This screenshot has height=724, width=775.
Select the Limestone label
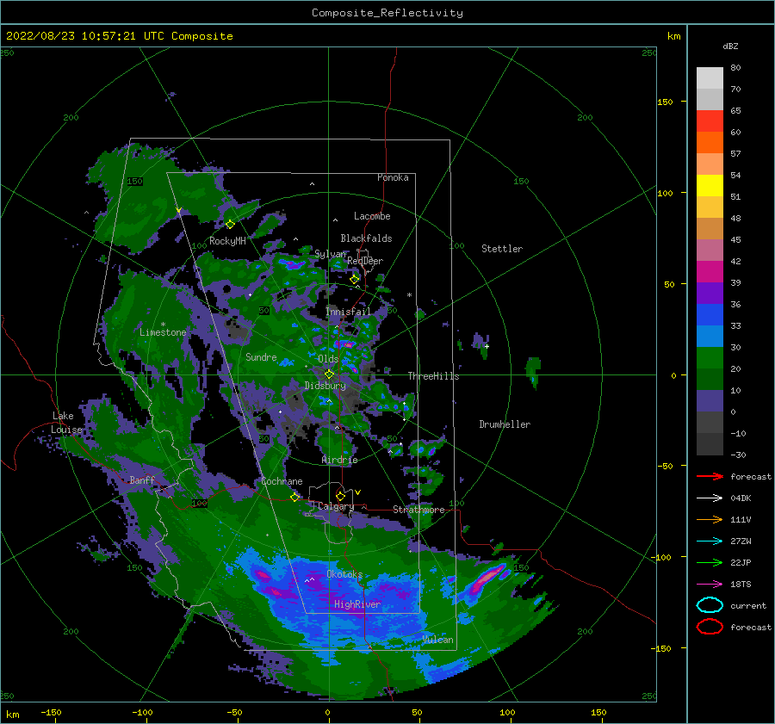[x=163, y=332]
